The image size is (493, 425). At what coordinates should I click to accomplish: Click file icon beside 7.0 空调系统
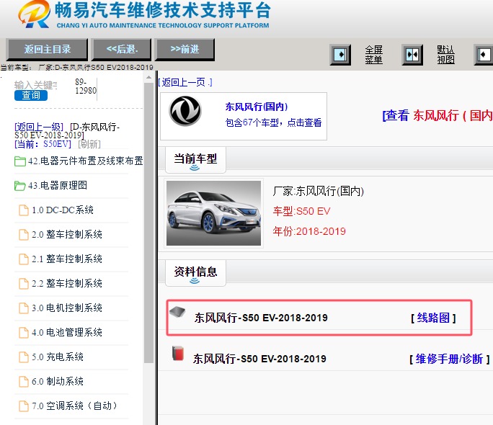click(x=24, y=406)
